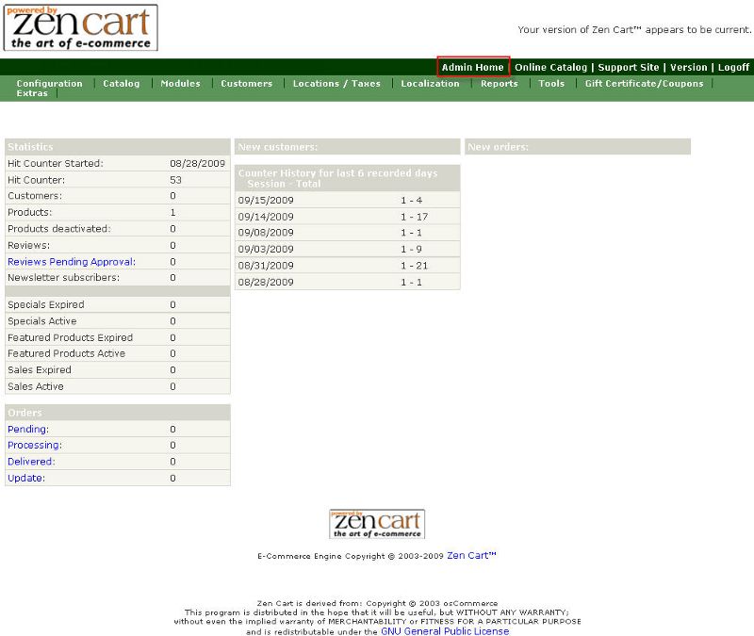
Task: Expand the Modules menu
Action: coord(180,84)
